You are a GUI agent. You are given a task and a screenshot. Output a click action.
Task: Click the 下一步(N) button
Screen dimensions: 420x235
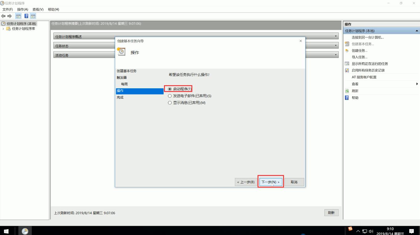pyautogui.click(x=270, y=182)
